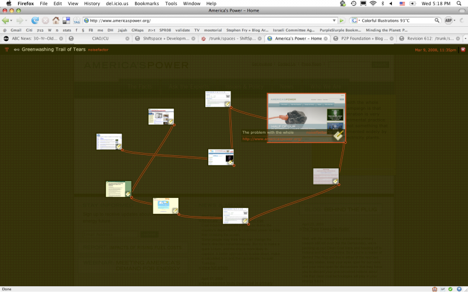
Task: Click the Spotlight search icon in menu bar
Action: 459,4
